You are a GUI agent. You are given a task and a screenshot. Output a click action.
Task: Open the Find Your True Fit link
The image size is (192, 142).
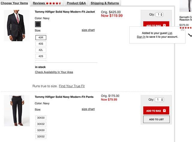click(72, 86)
